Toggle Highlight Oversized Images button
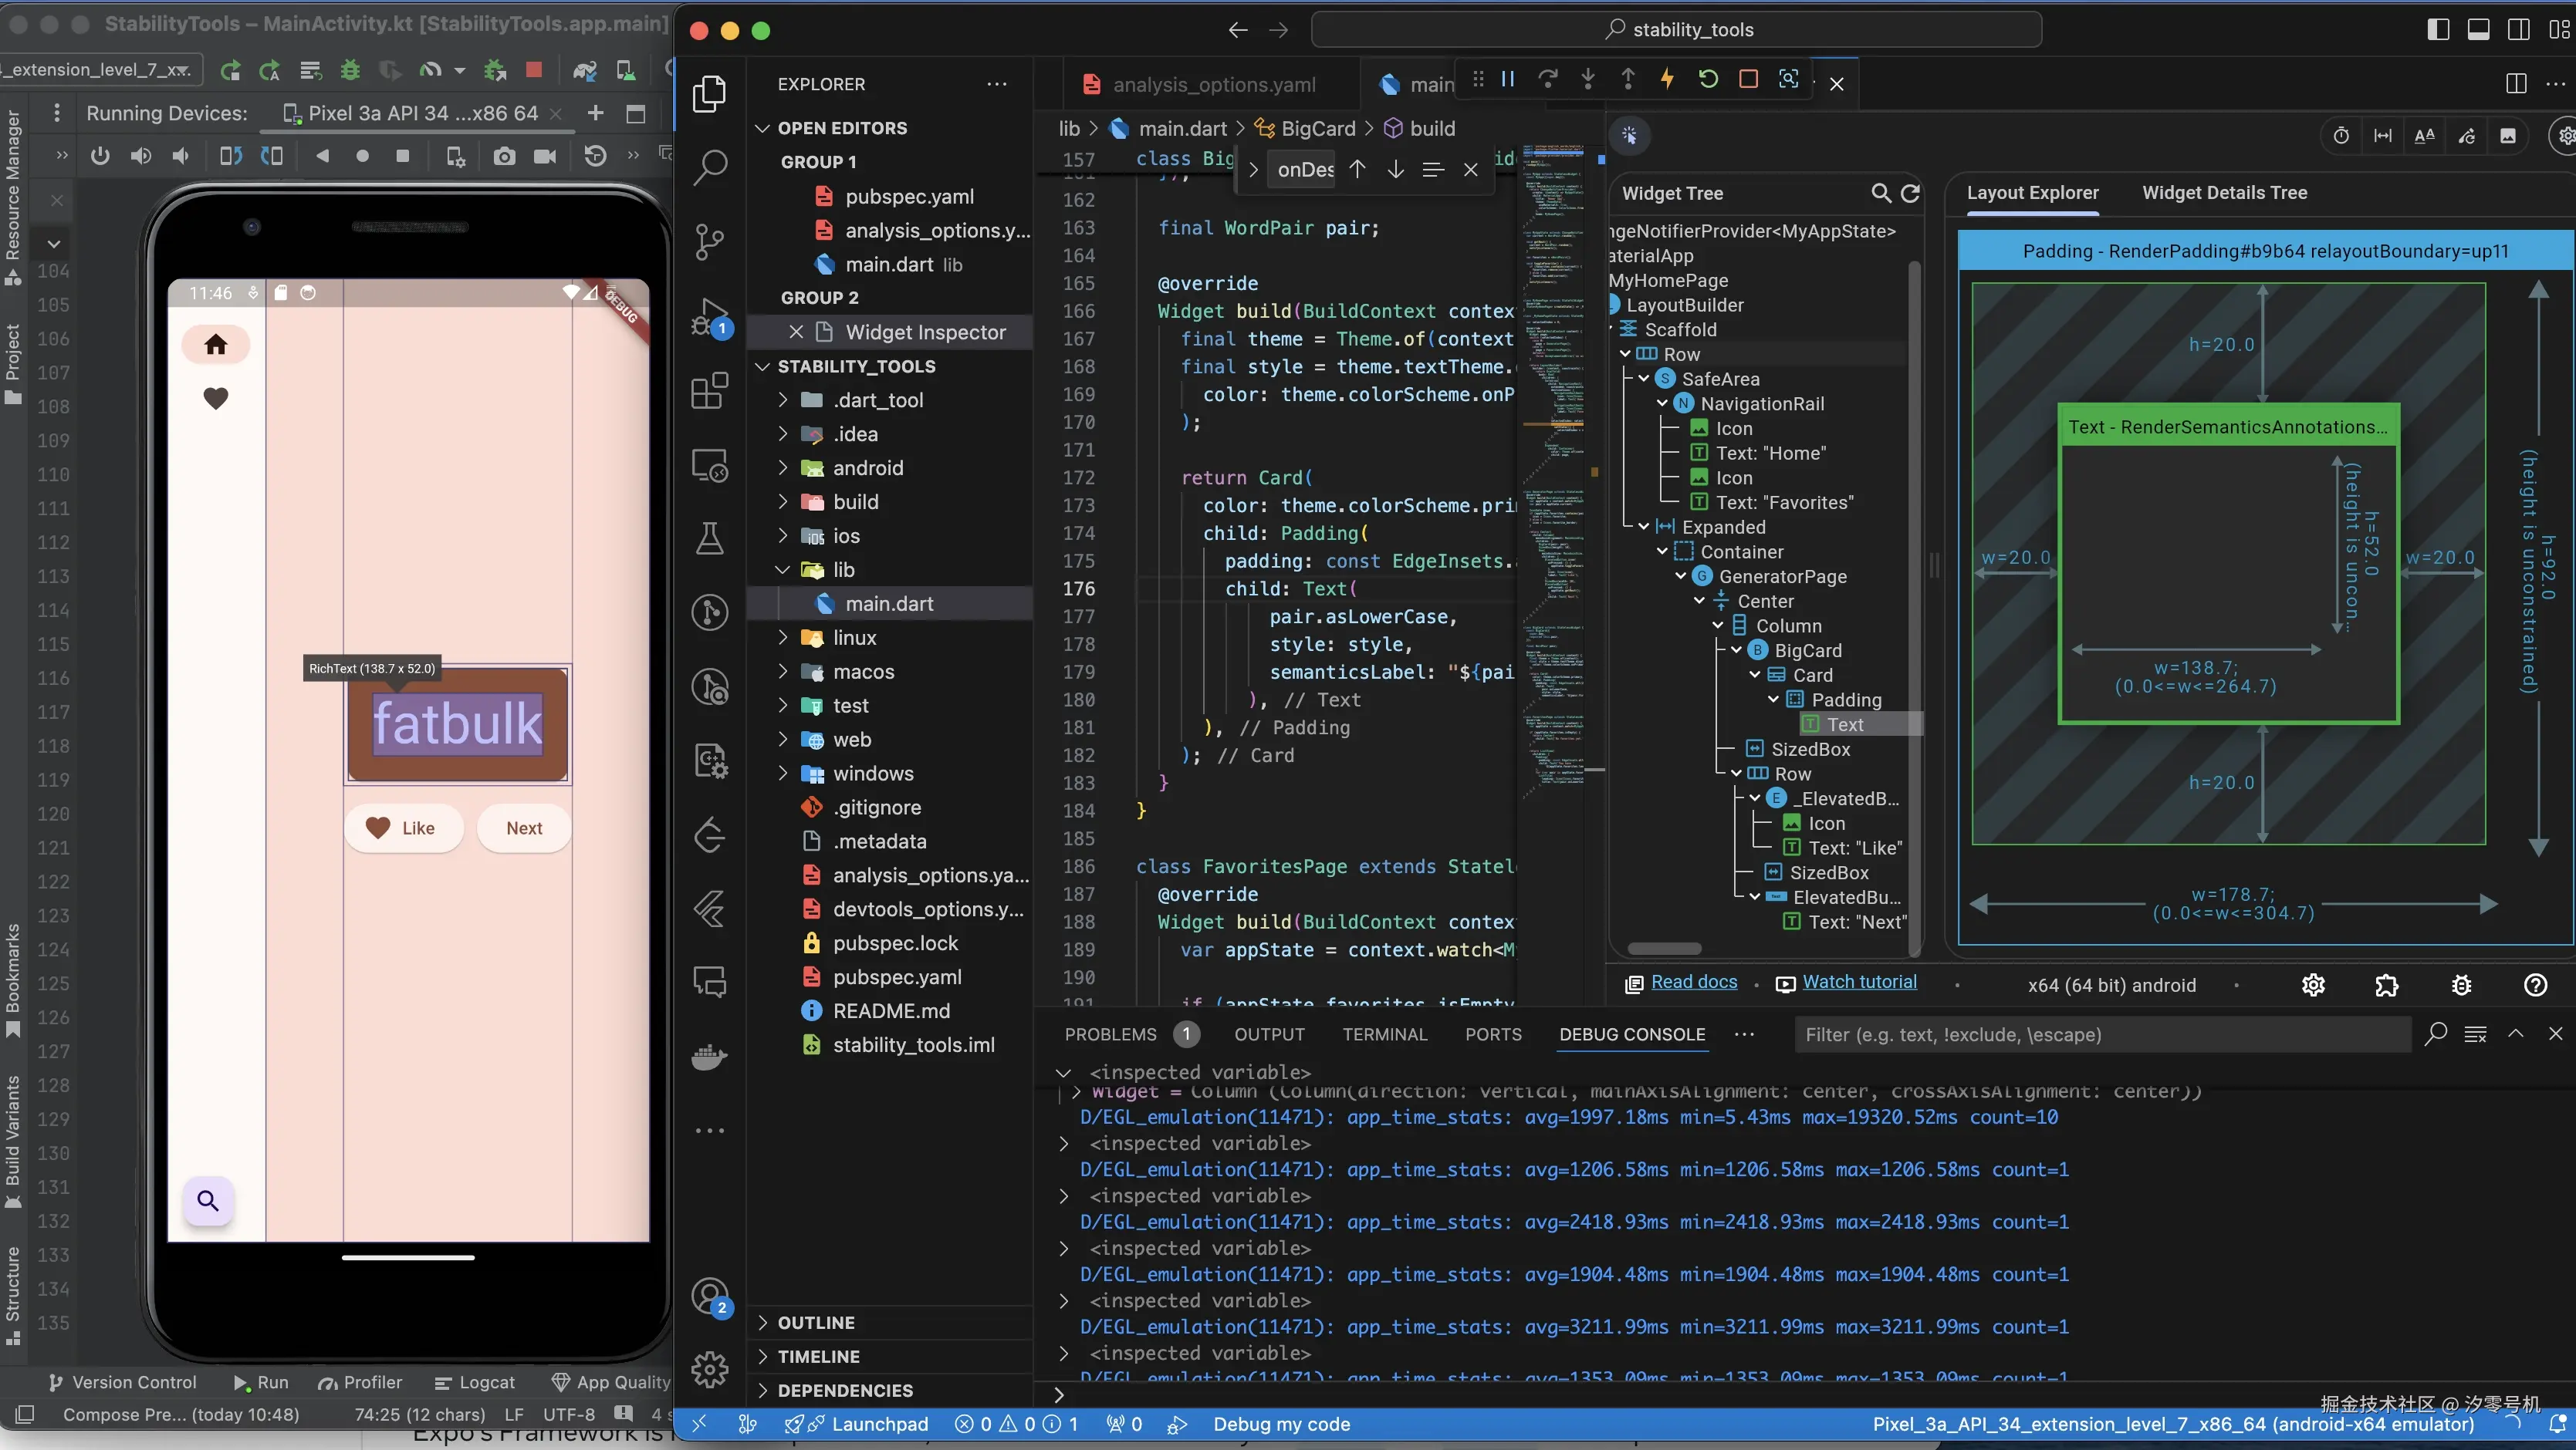Screen dimensions: 2576x1450 (x=2507, y=136)
